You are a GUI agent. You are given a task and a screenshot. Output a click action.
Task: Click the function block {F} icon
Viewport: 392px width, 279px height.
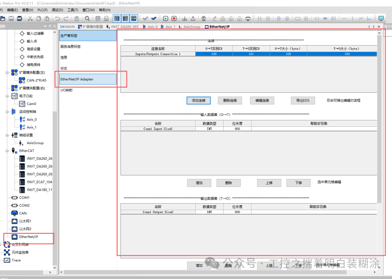[334, 18]
